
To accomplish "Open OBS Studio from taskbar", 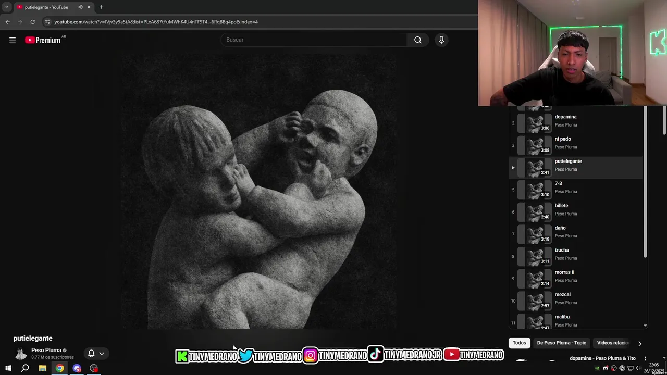I will [x=94, y=368].
